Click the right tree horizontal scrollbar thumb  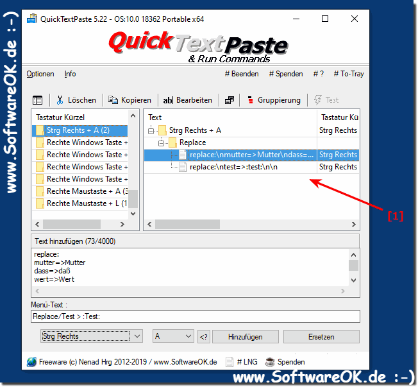click(187, 224)
